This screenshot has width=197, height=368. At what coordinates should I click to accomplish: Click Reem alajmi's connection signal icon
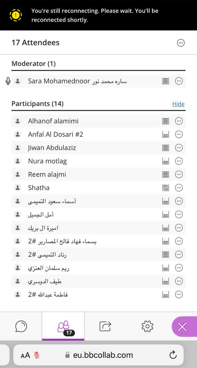tap(166, 175)
